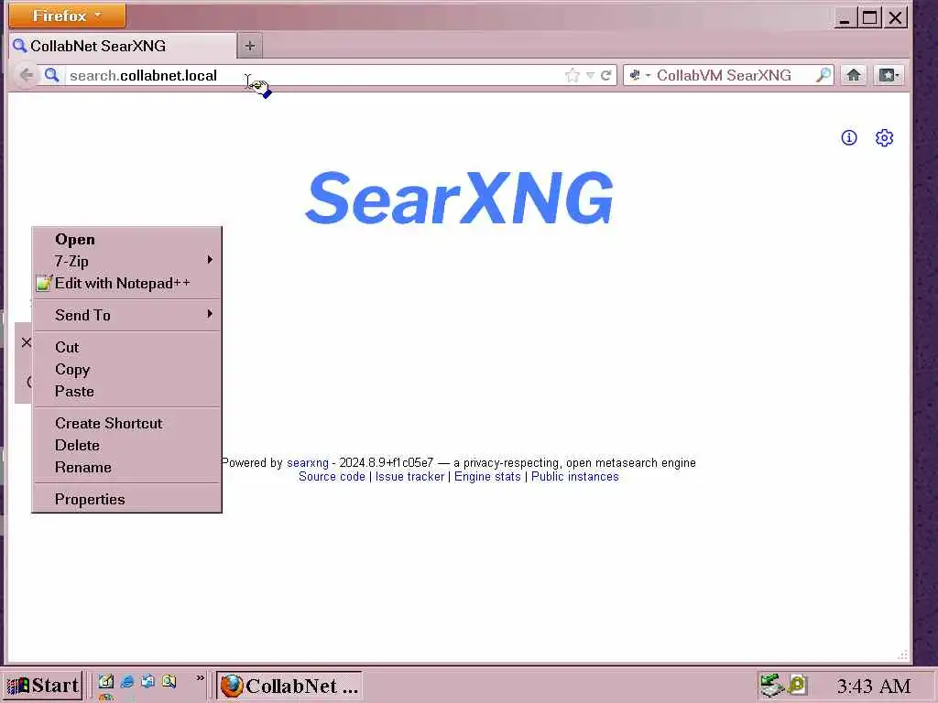Open the Issue tracker link
Image resolution: width=938 pixels, height=703 pixels.
point(409,476)
